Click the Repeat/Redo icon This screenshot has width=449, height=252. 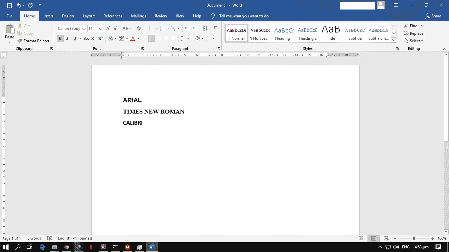30,5
